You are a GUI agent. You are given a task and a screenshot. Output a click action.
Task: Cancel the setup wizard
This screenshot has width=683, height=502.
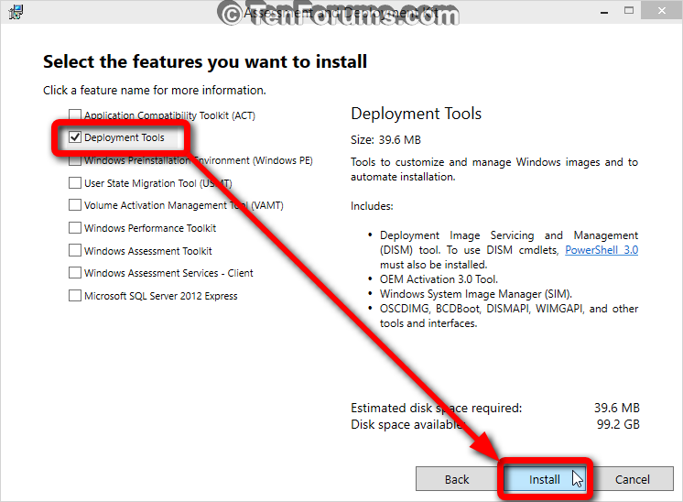(x=632, y=479)
